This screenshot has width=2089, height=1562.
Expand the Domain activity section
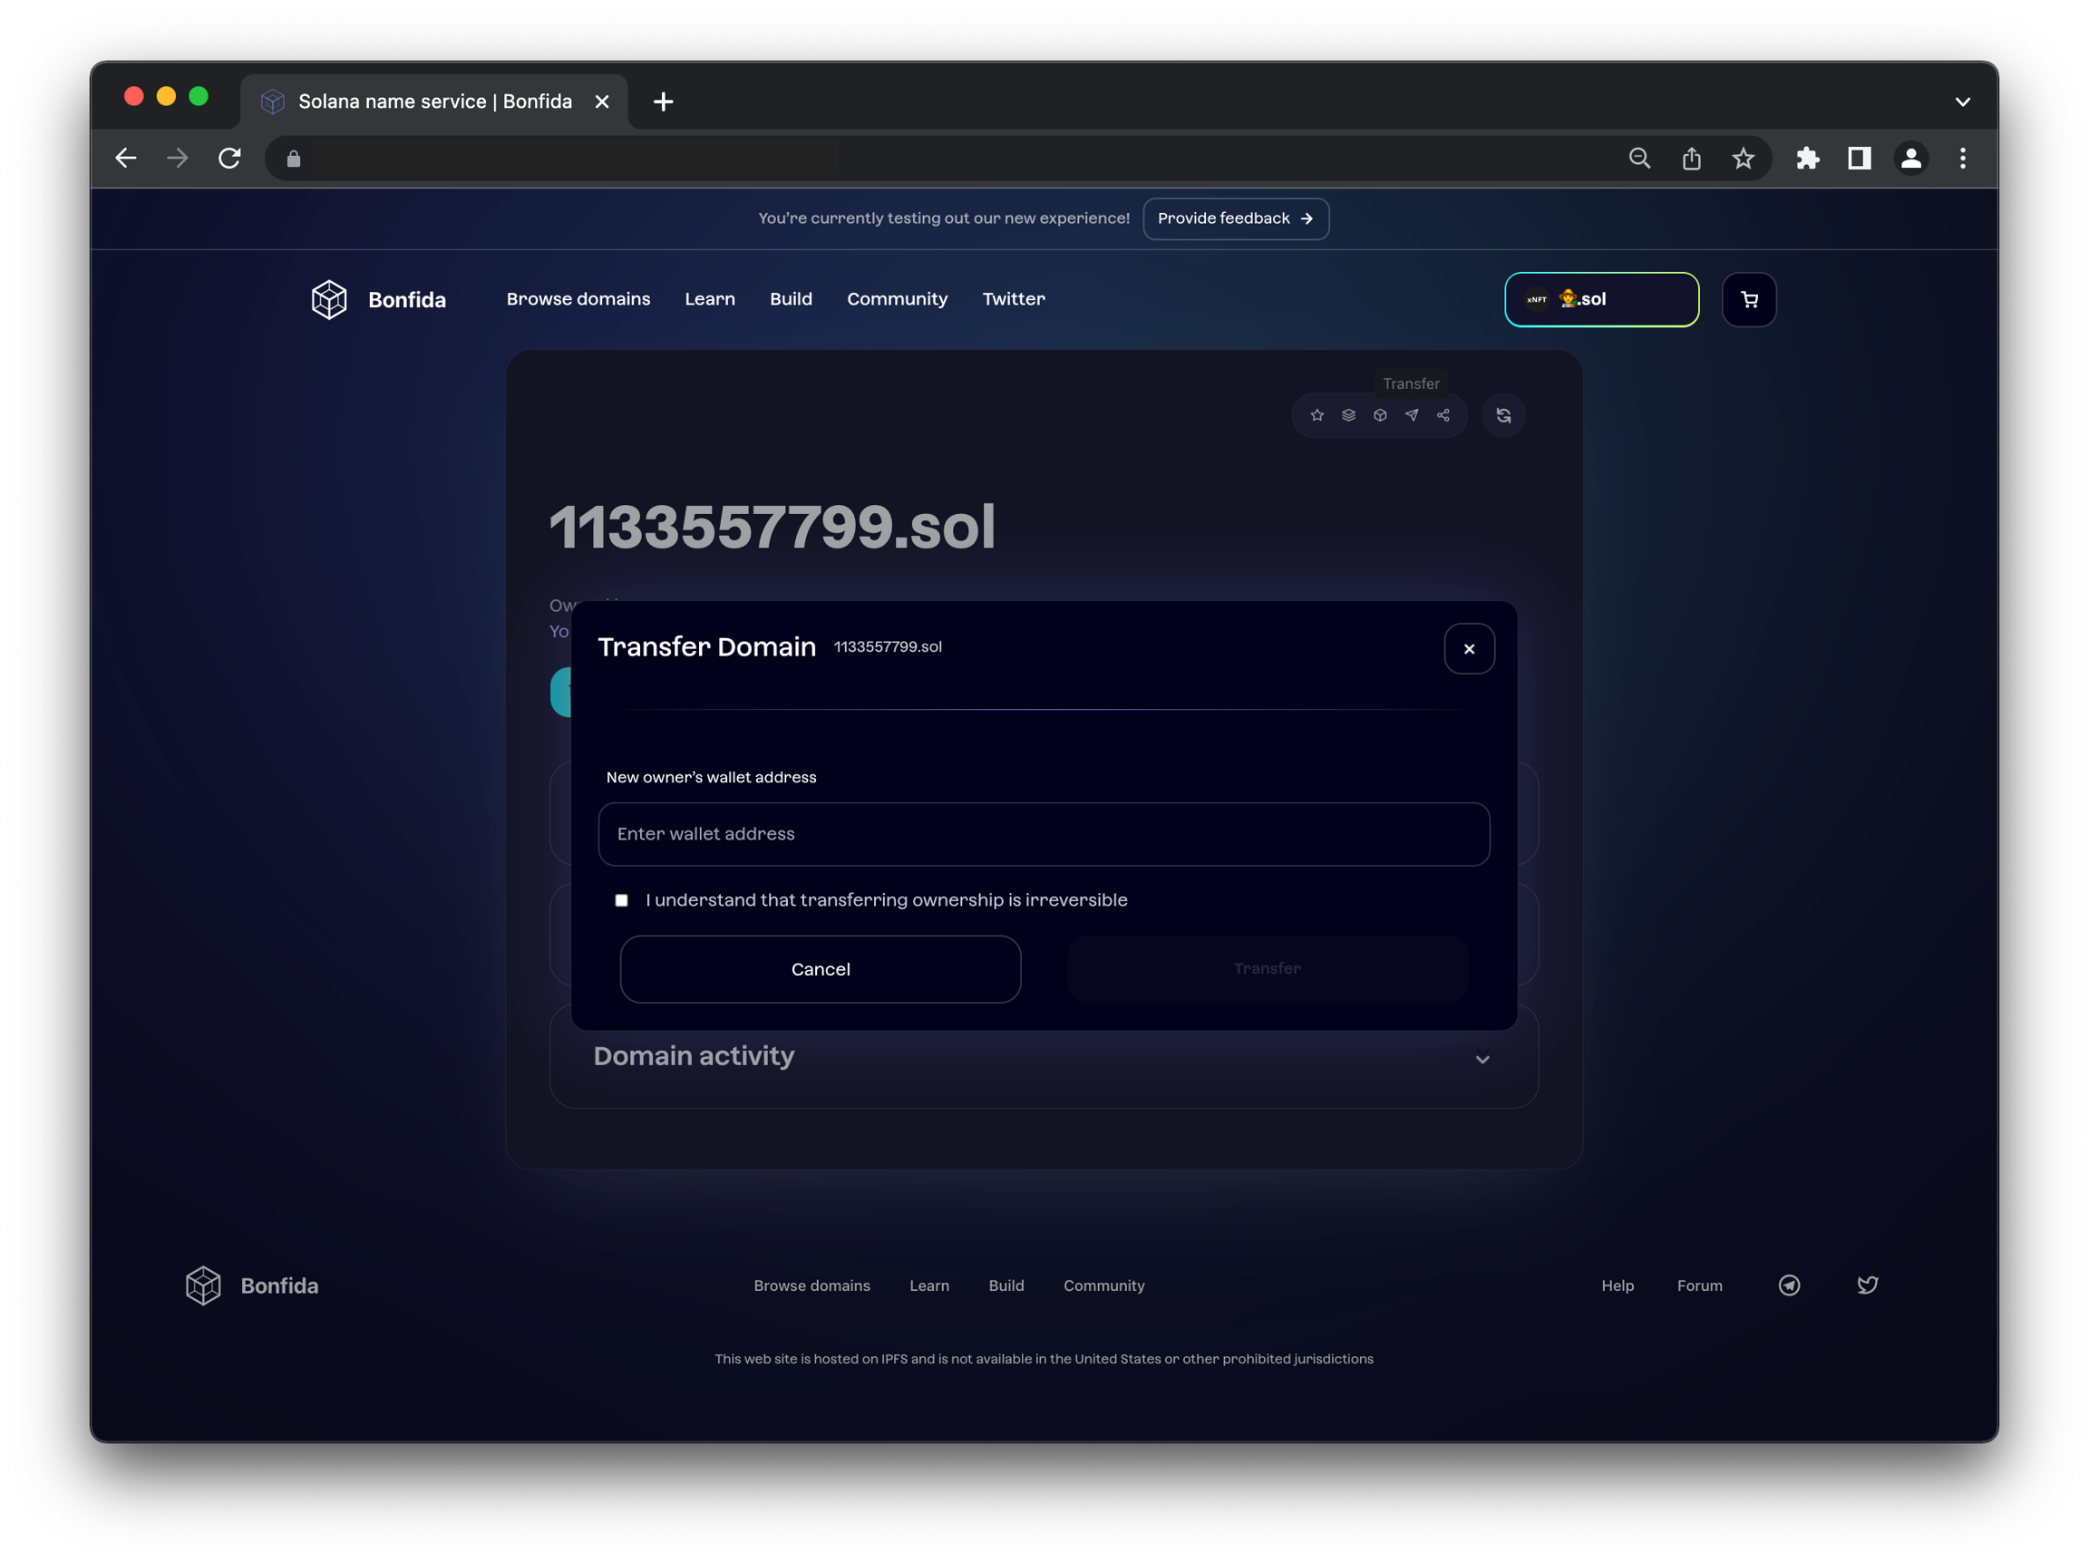tap(1482, 1059)
